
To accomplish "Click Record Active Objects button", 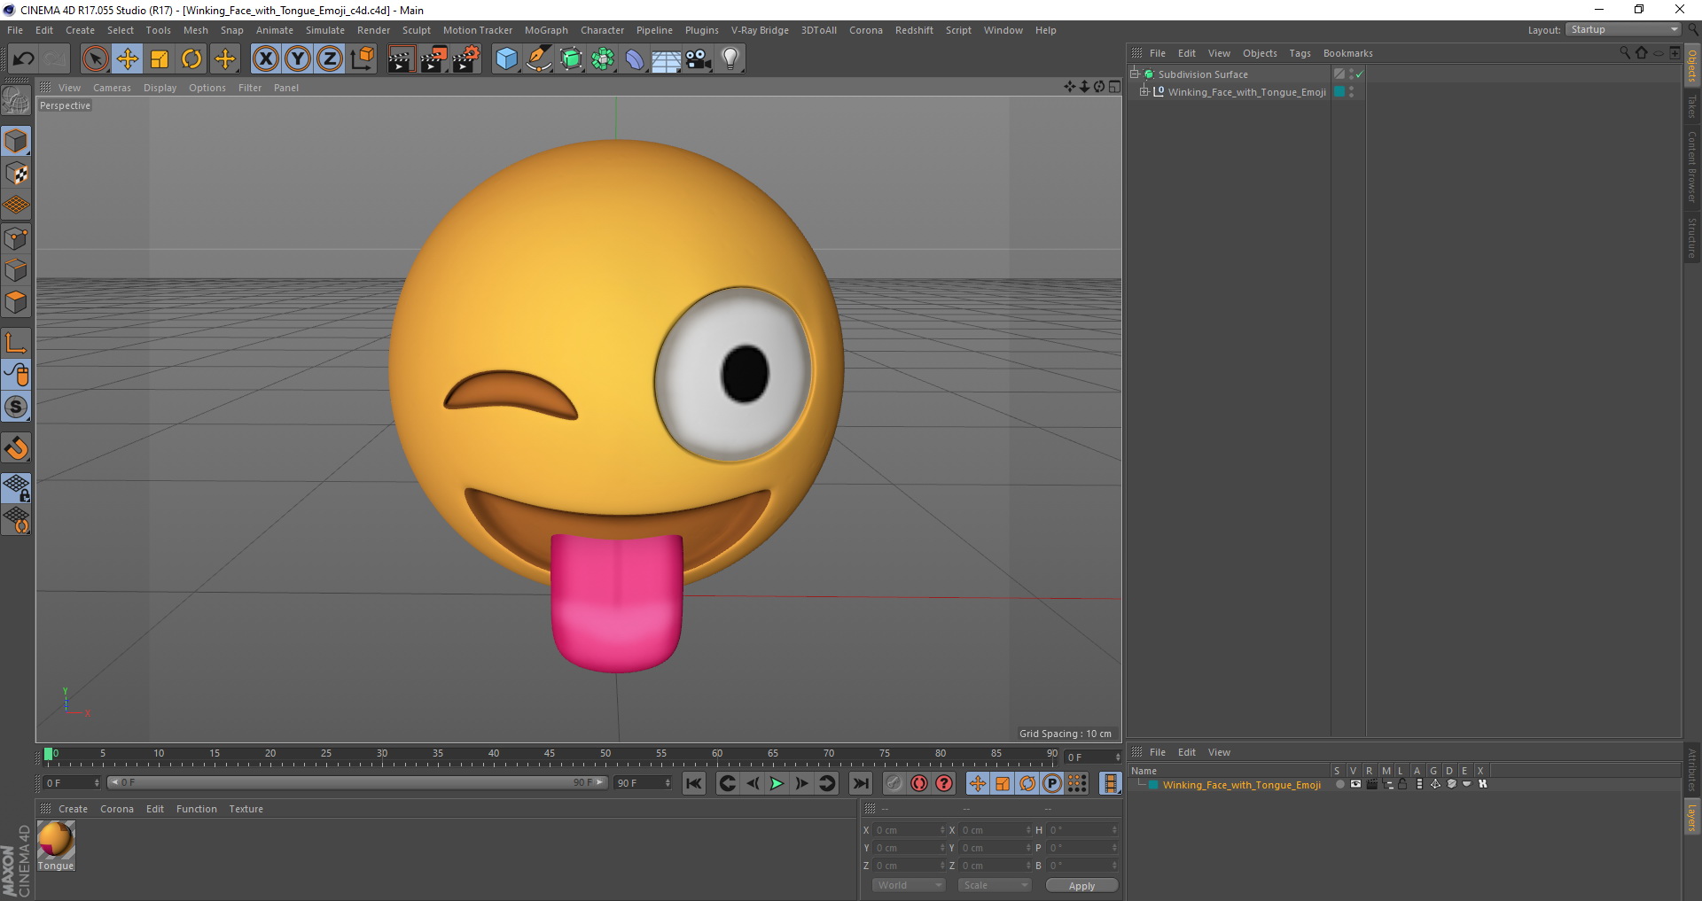I will (x=894, y=783).
